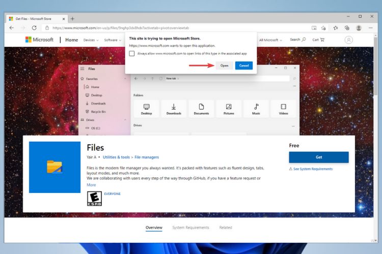
Task: Click the EVERYONE rating link
Action: point(113,194)
